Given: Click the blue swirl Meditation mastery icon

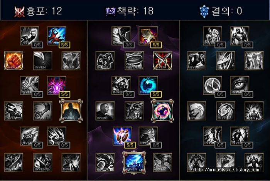Looking at the screenshot, I should (148, 85).
